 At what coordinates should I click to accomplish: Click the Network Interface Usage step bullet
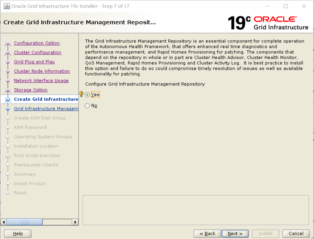pyautogui.click(x=8, y=81)
